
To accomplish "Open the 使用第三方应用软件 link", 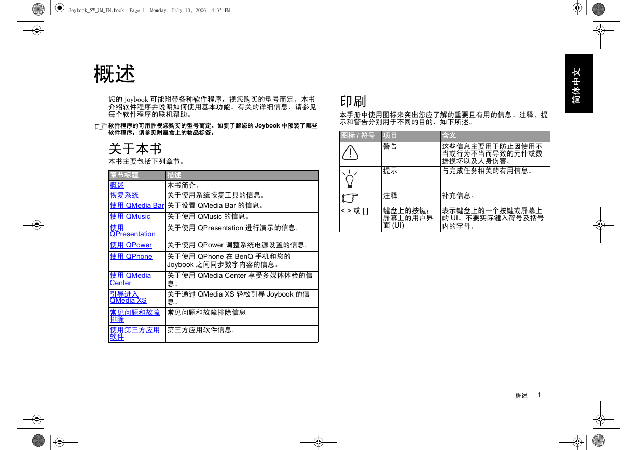I will point(135,333).
